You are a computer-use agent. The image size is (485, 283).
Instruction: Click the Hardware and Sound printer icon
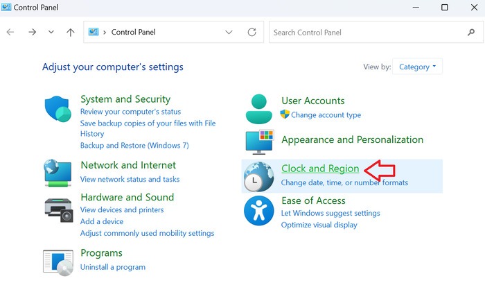pyautogui.click(x=58, y=207)
